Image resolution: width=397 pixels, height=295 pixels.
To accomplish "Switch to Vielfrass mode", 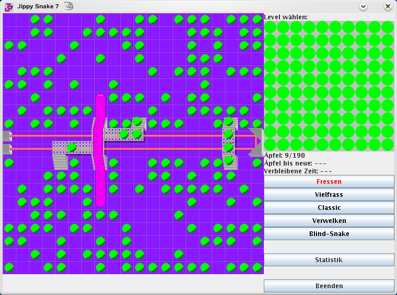I will point(329,195).
